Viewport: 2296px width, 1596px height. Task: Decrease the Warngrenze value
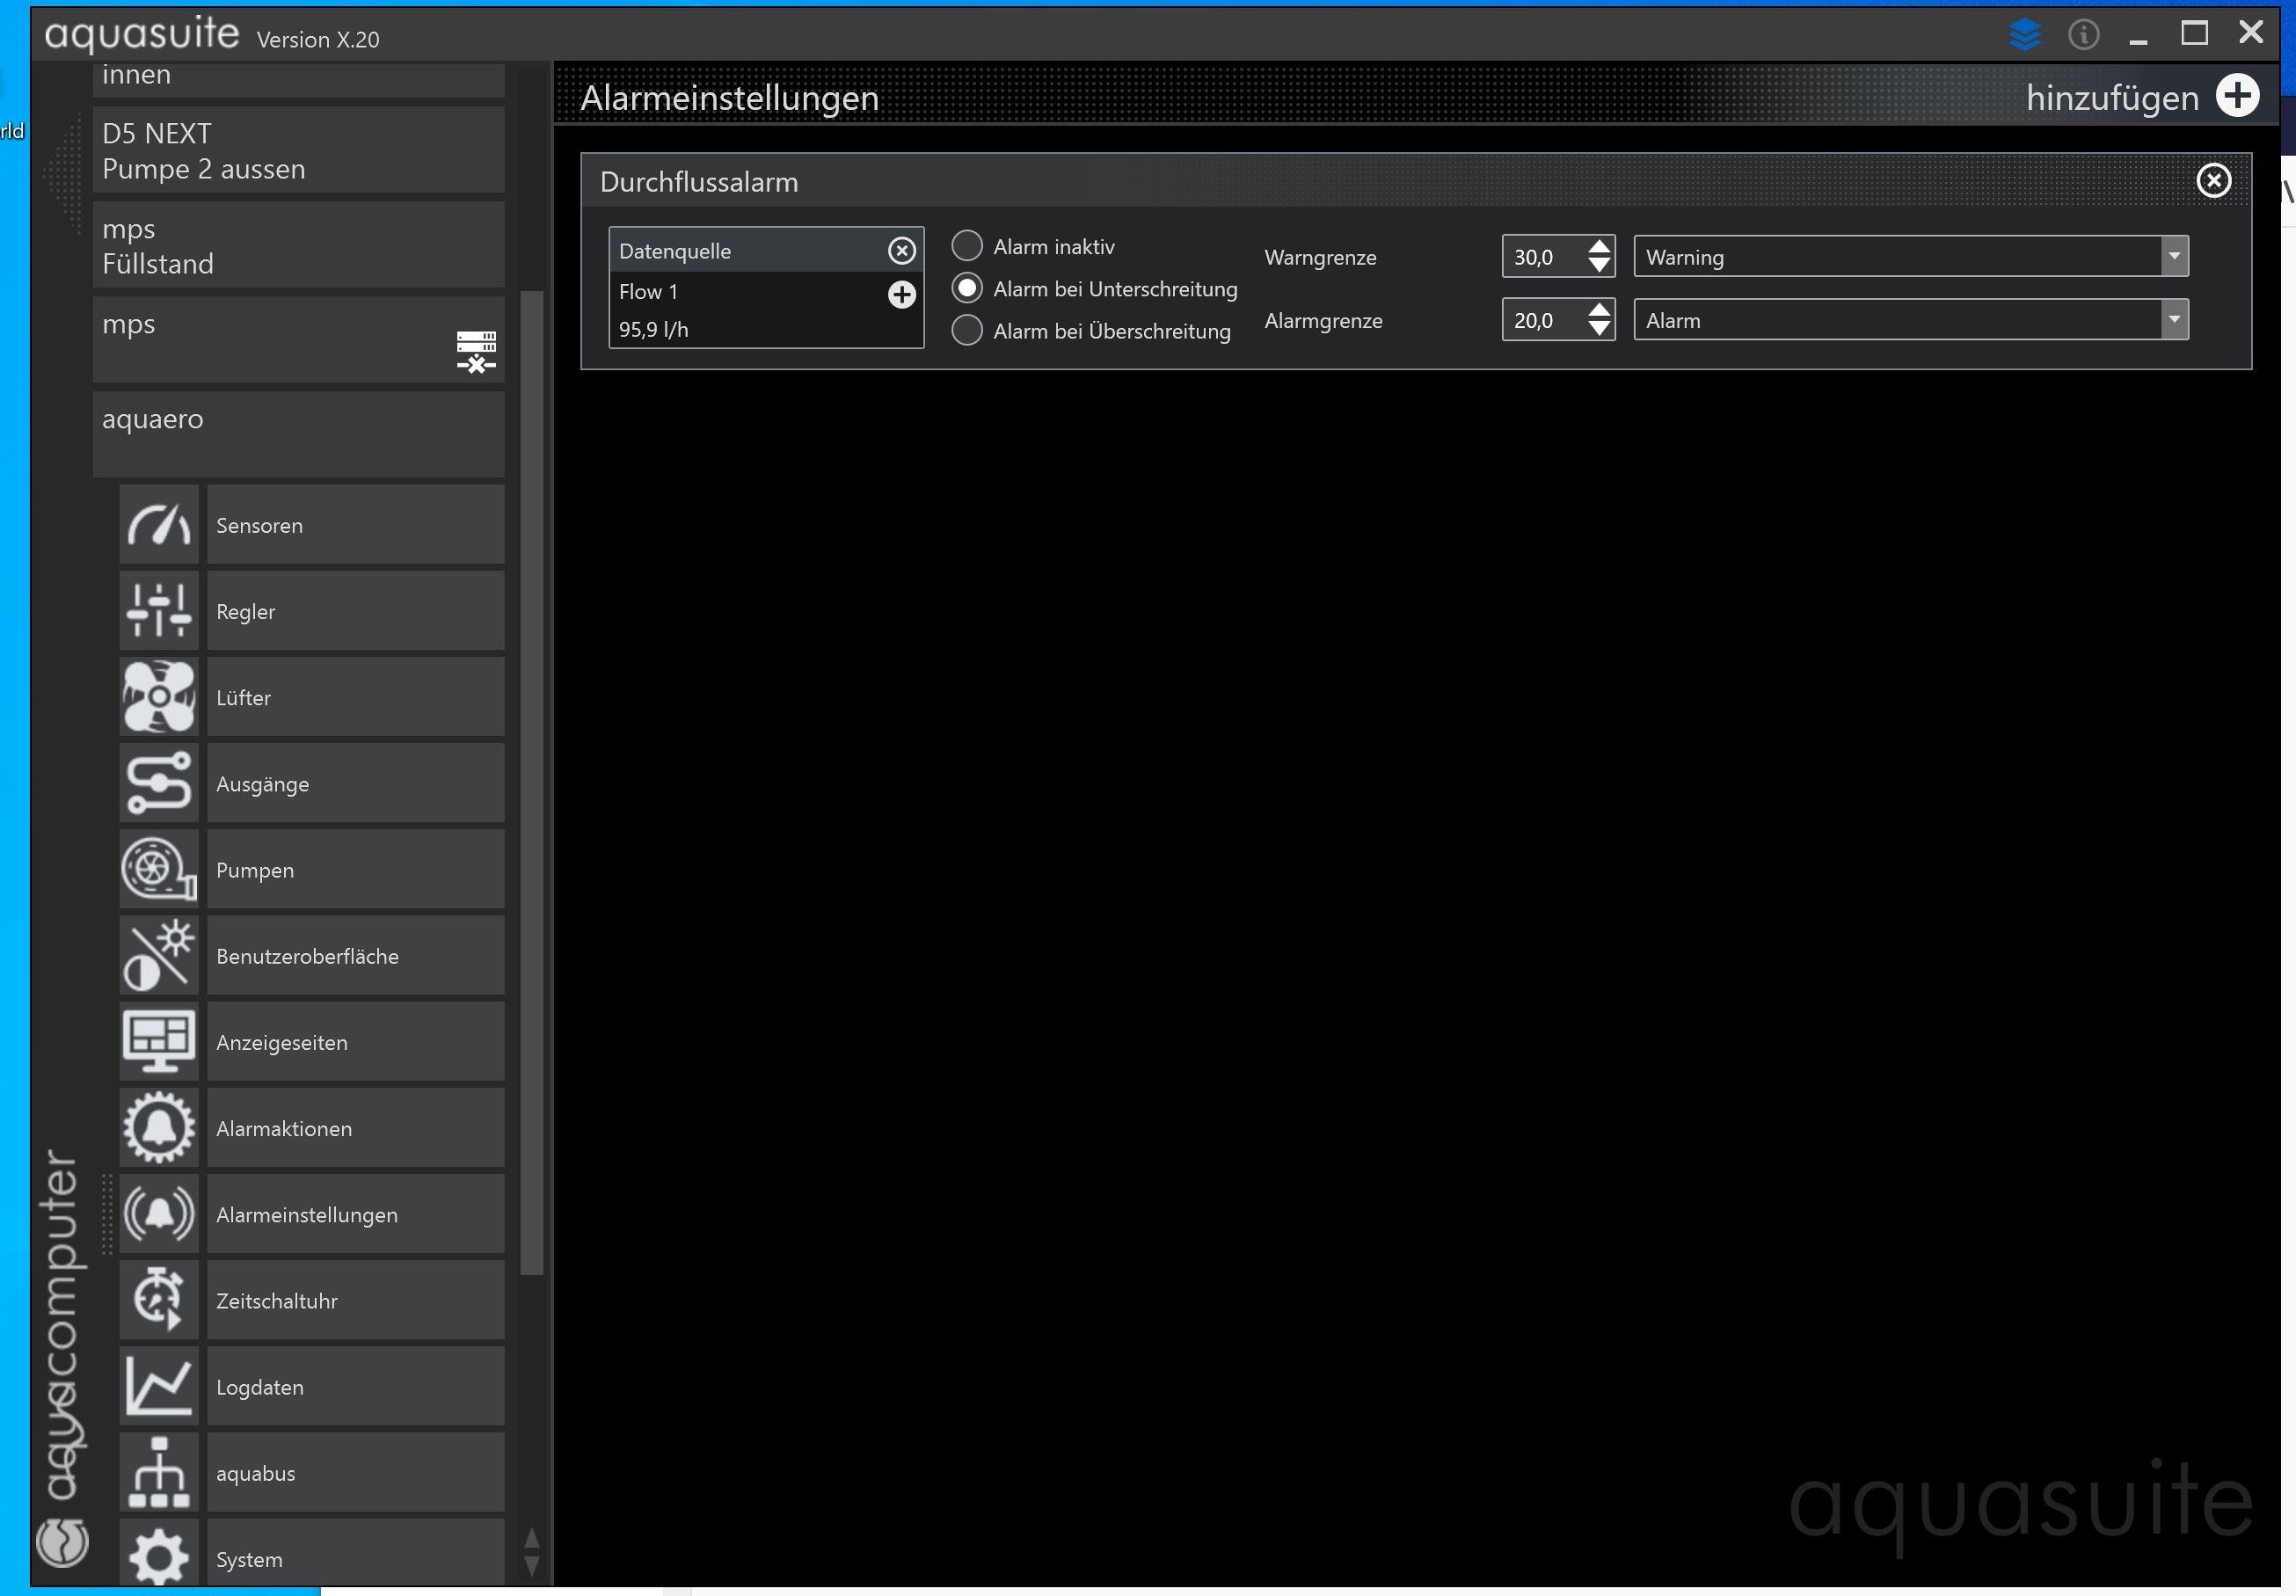1599,266
